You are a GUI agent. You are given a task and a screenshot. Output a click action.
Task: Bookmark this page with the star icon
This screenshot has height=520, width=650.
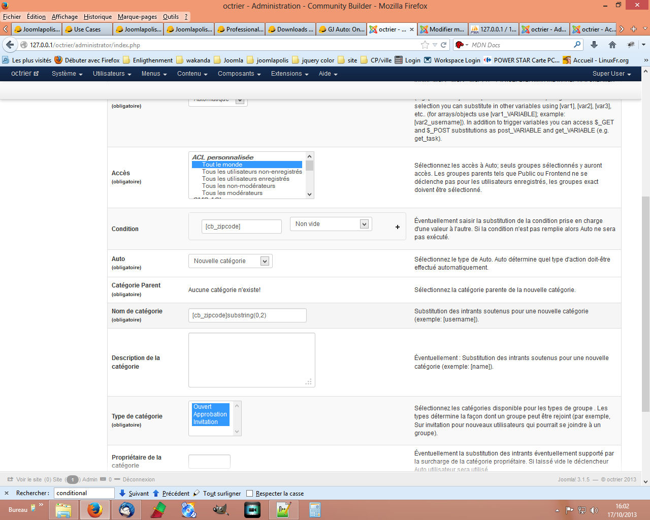[x=425, y=45]
